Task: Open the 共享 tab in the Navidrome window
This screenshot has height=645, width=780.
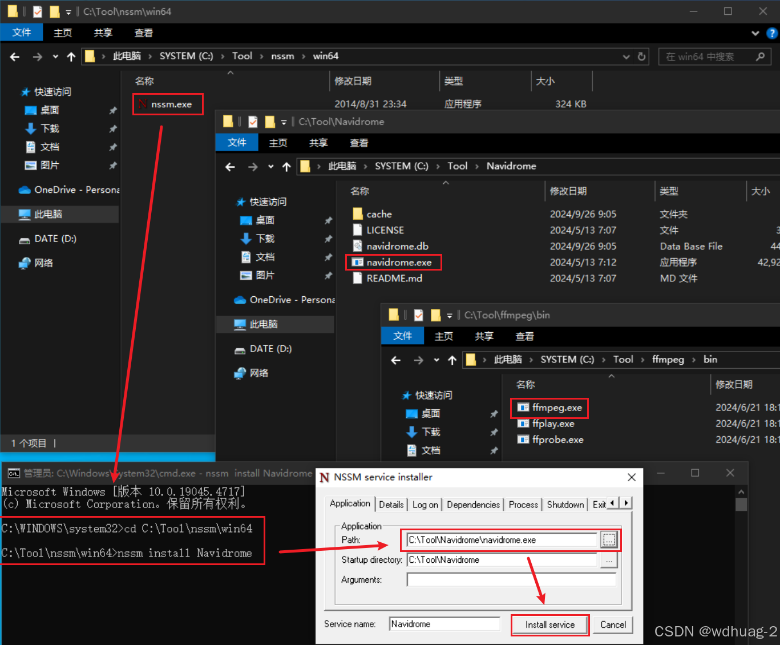Action: pyautogui.click(x=318, y=143)
